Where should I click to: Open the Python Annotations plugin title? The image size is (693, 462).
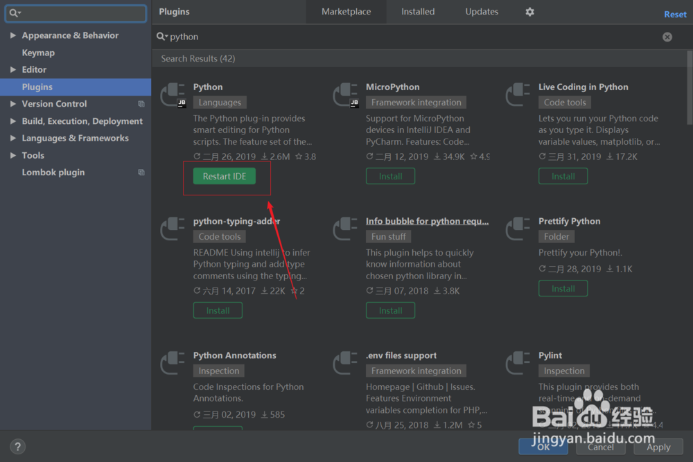(x=235, y=355)
